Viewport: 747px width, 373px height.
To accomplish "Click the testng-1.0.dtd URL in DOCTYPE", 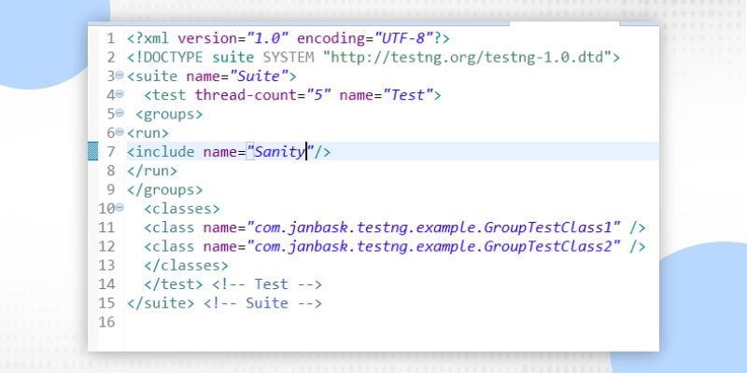I will click(x=467, y=57).
